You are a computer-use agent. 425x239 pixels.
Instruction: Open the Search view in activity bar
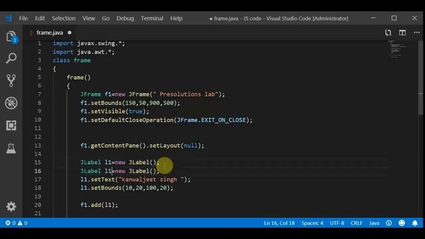coord(11,58)
